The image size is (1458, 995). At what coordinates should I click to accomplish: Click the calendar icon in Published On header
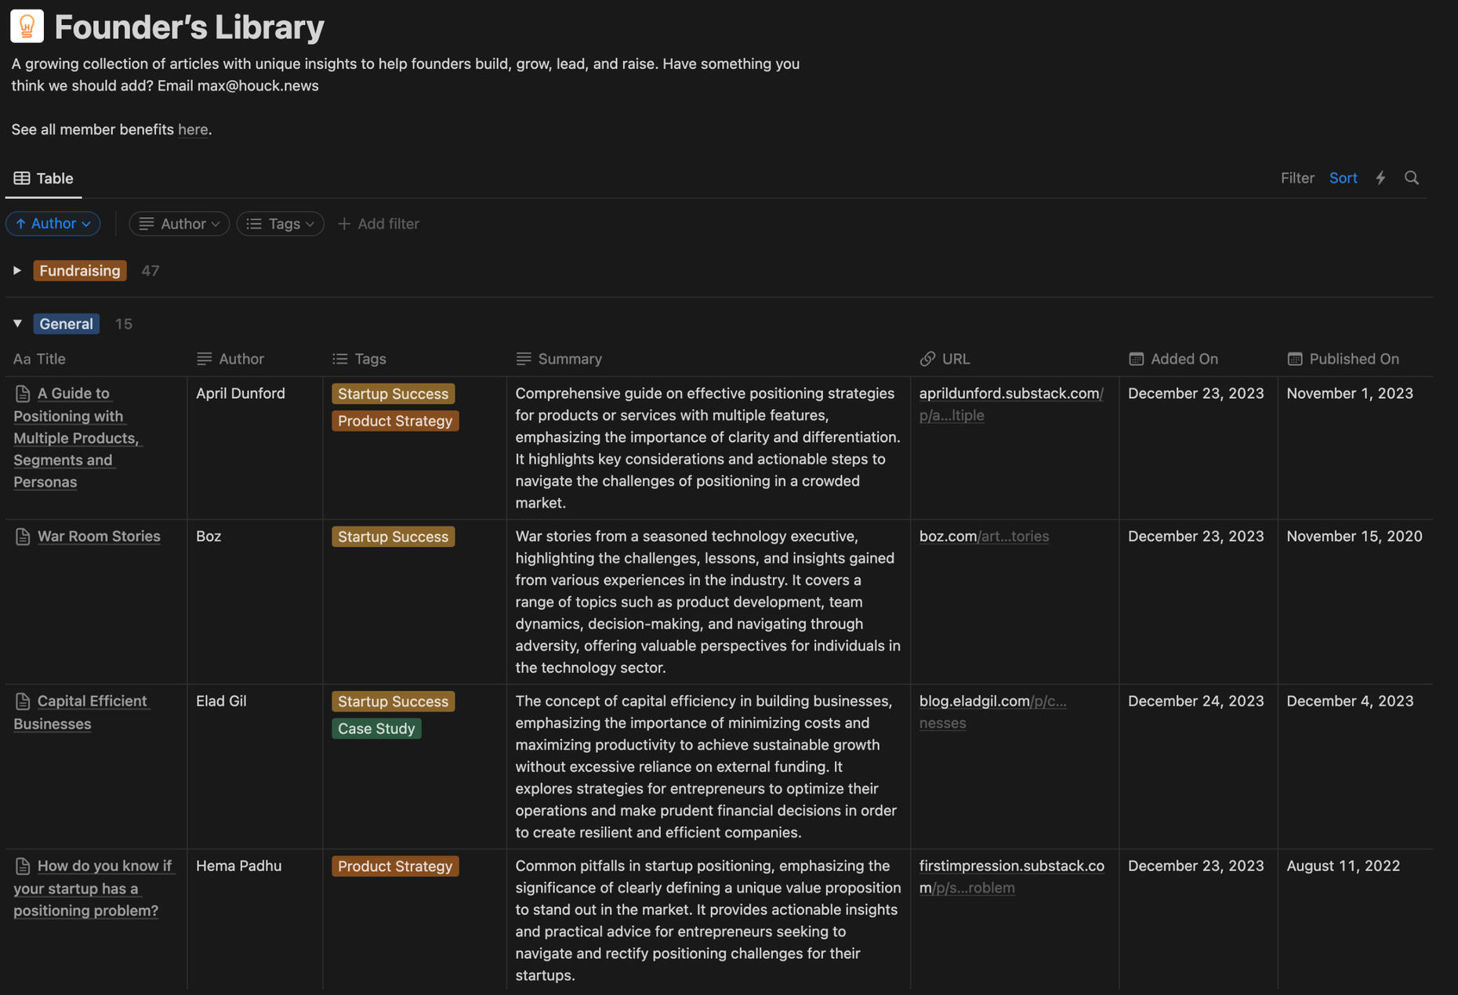[x=1294, y=359]
